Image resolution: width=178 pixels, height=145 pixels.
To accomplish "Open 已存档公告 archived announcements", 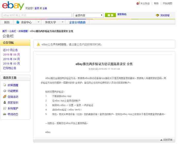I will tap(10, 68).
